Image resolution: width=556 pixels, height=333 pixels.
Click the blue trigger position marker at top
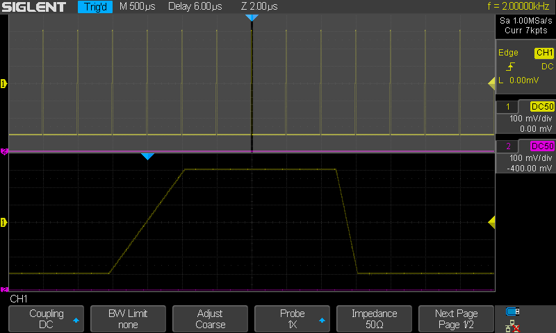point(252,18)
